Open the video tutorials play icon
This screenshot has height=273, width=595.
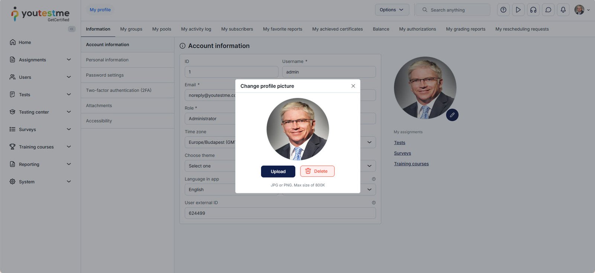518,10
